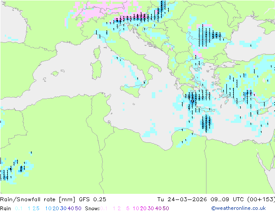The image size is (275, 212).
Task: Click the "Rain" legend label
Action: 6,209
